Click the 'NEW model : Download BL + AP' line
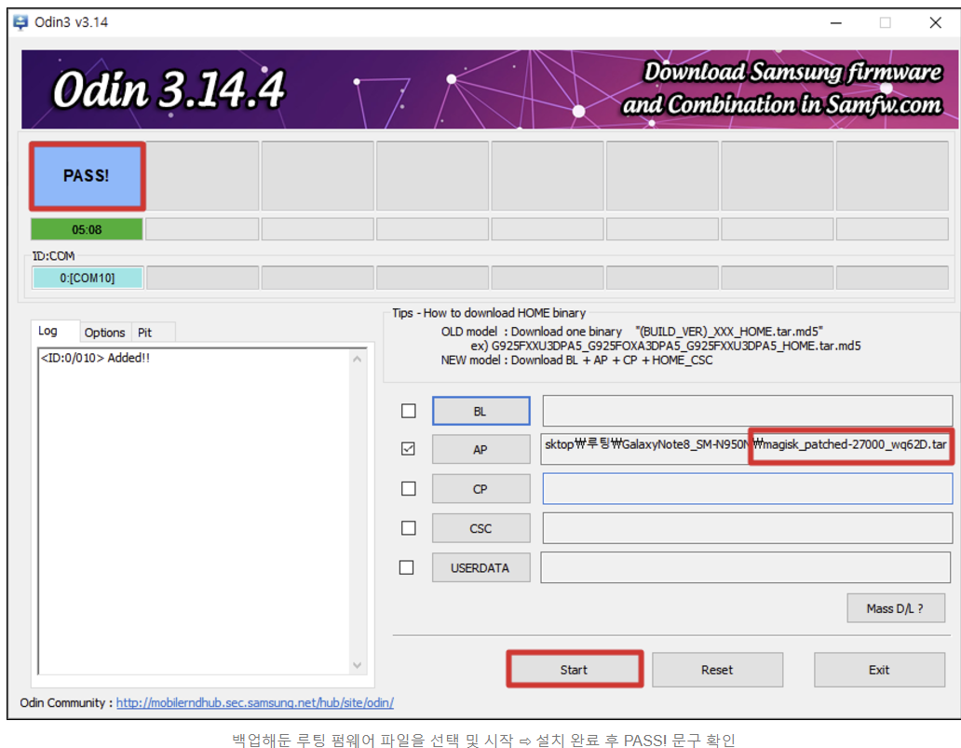961x748 pixels. point(576,360)
